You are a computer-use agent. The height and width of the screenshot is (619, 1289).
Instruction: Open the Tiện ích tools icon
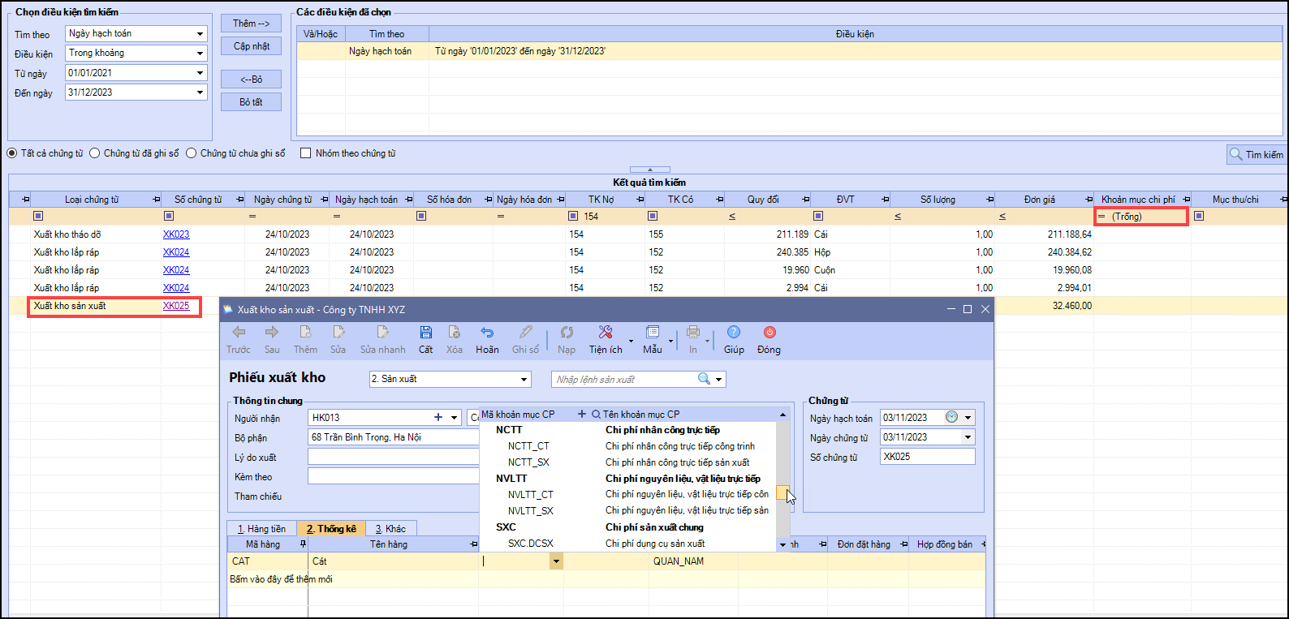(x=605, y=333)
